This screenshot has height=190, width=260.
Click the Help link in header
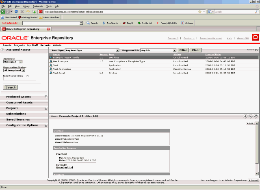coord(229,38)
